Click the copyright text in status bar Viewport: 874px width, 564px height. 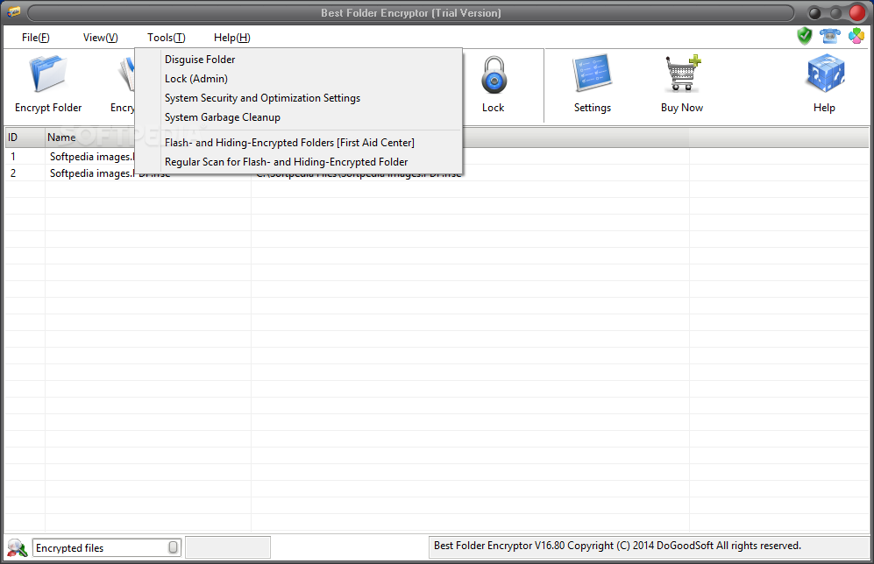pyautogui.click(x=617, y=546)
